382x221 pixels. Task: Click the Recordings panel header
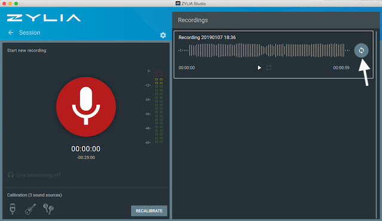(276, 20)
